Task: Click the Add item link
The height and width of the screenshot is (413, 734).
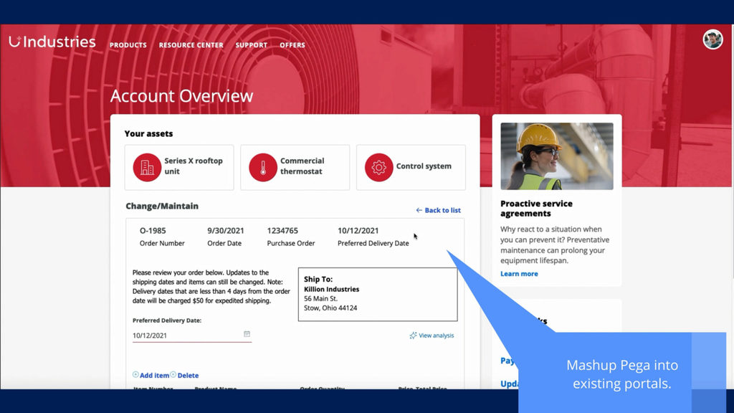Action: 154,376
